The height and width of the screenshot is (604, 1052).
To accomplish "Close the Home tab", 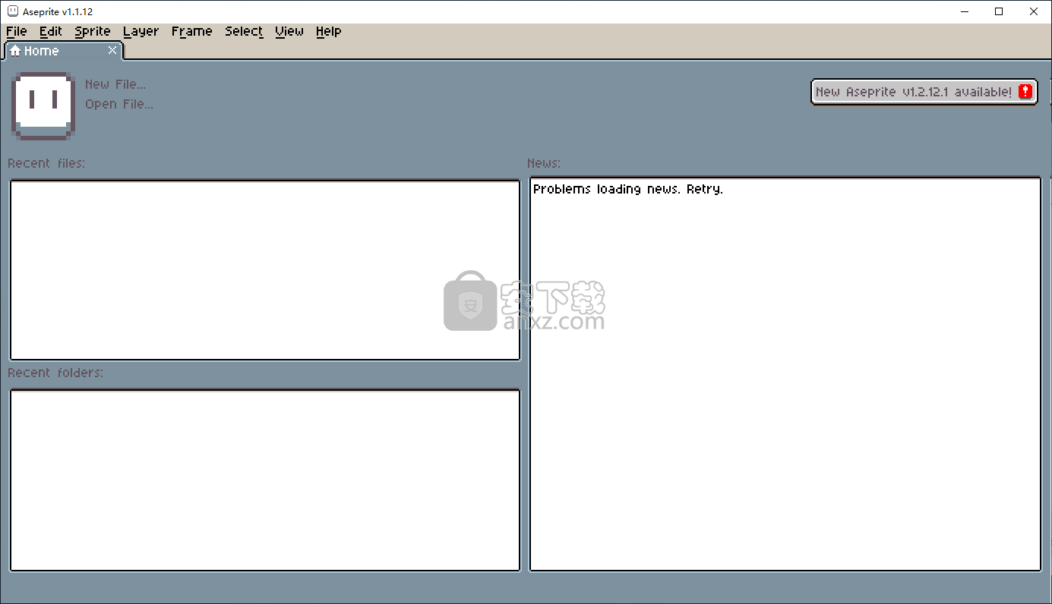I will pyautogui.click(x=112, y=50).
